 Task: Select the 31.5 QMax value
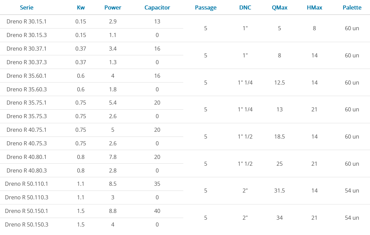pos(280,191)
